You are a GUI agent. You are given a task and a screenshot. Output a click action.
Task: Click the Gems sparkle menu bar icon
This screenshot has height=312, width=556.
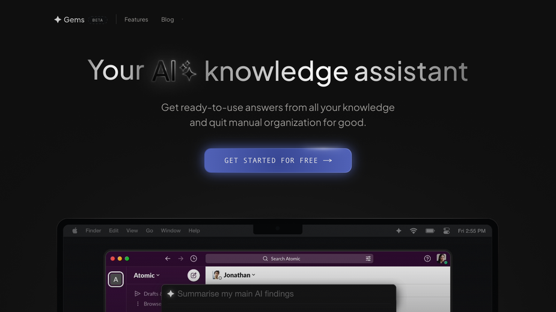coord(399,230)
